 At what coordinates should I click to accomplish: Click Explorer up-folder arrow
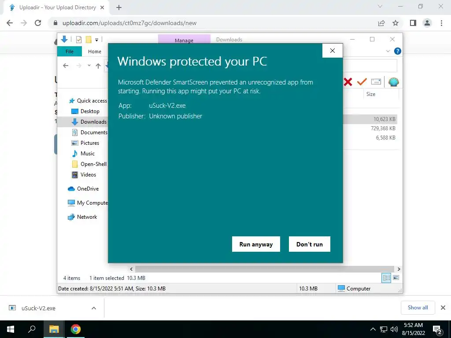98,66
